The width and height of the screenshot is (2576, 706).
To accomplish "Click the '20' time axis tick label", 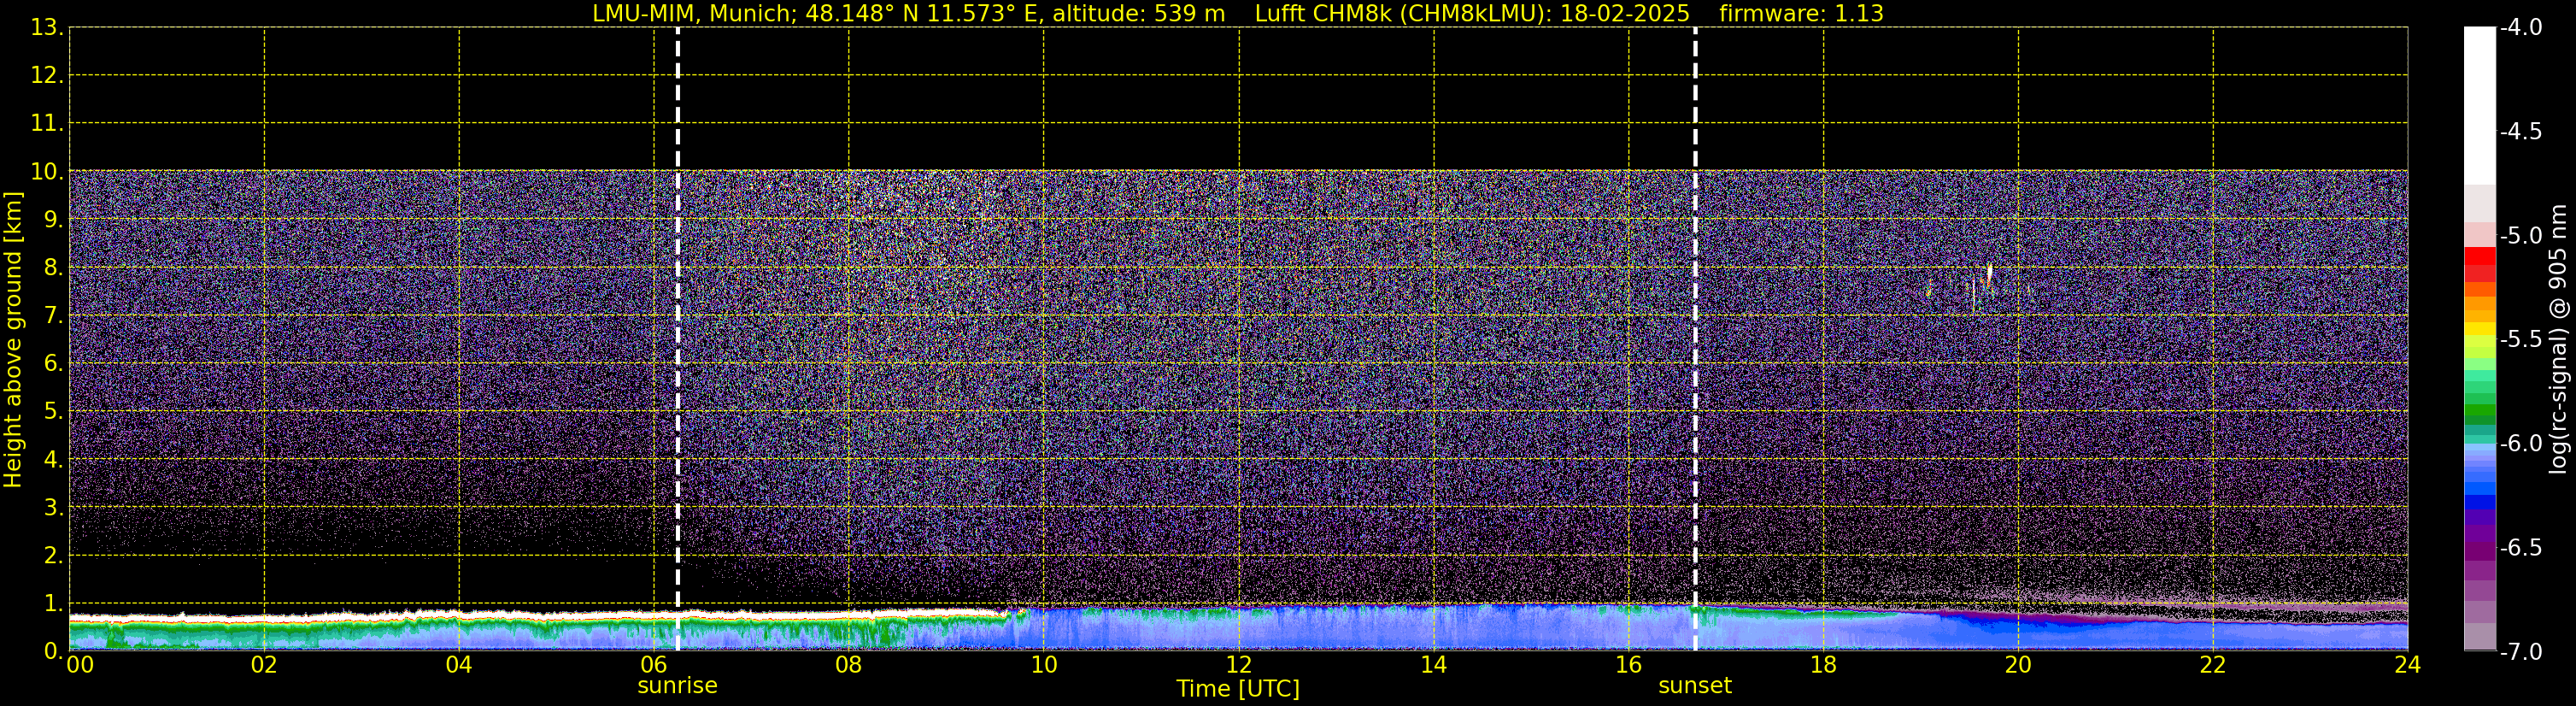I will (x=2018, y=665).
